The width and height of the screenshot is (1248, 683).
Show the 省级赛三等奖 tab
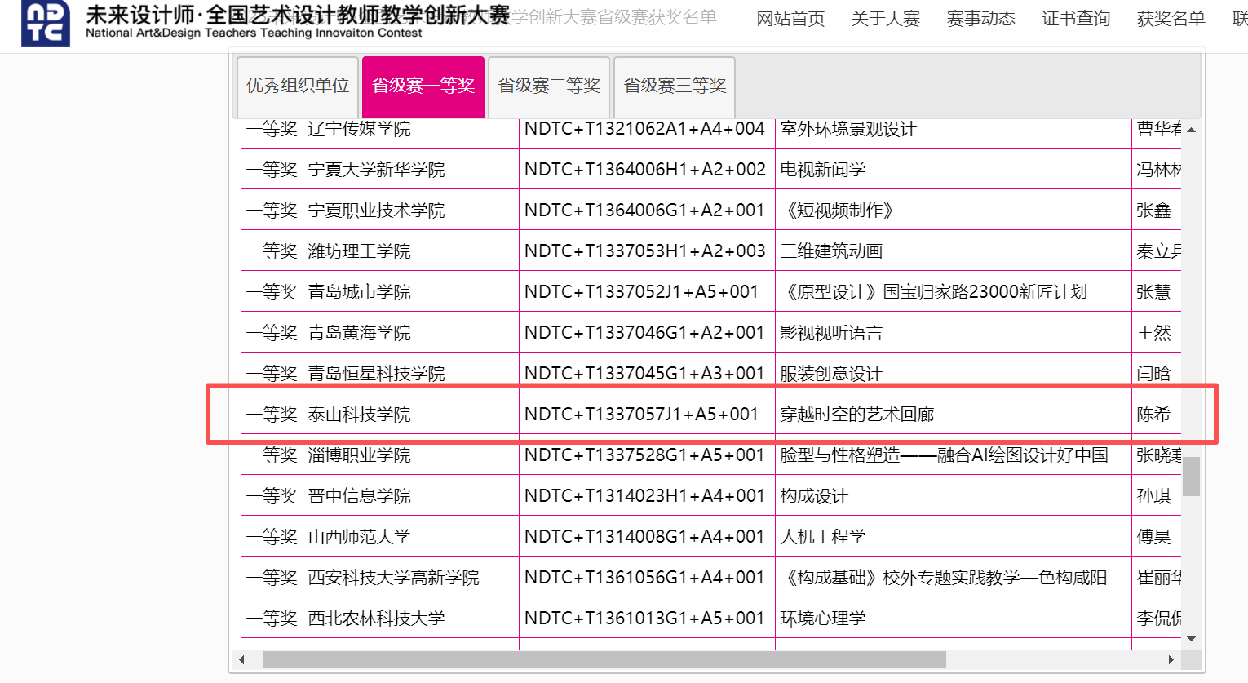[x=675, y=86]
